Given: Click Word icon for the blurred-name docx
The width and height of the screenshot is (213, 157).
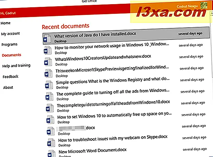Looking at the screenshot, I should 50,131.
